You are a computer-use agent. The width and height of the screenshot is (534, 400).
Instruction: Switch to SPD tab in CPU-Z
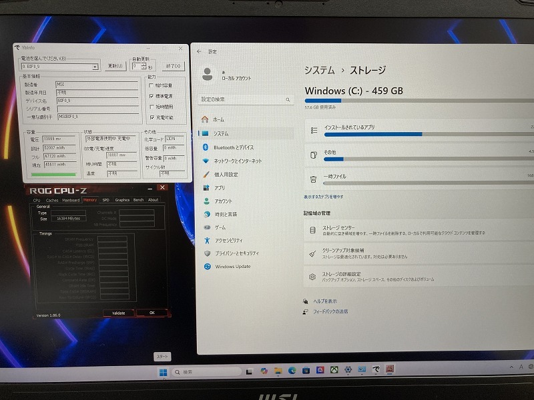(106, 200)
